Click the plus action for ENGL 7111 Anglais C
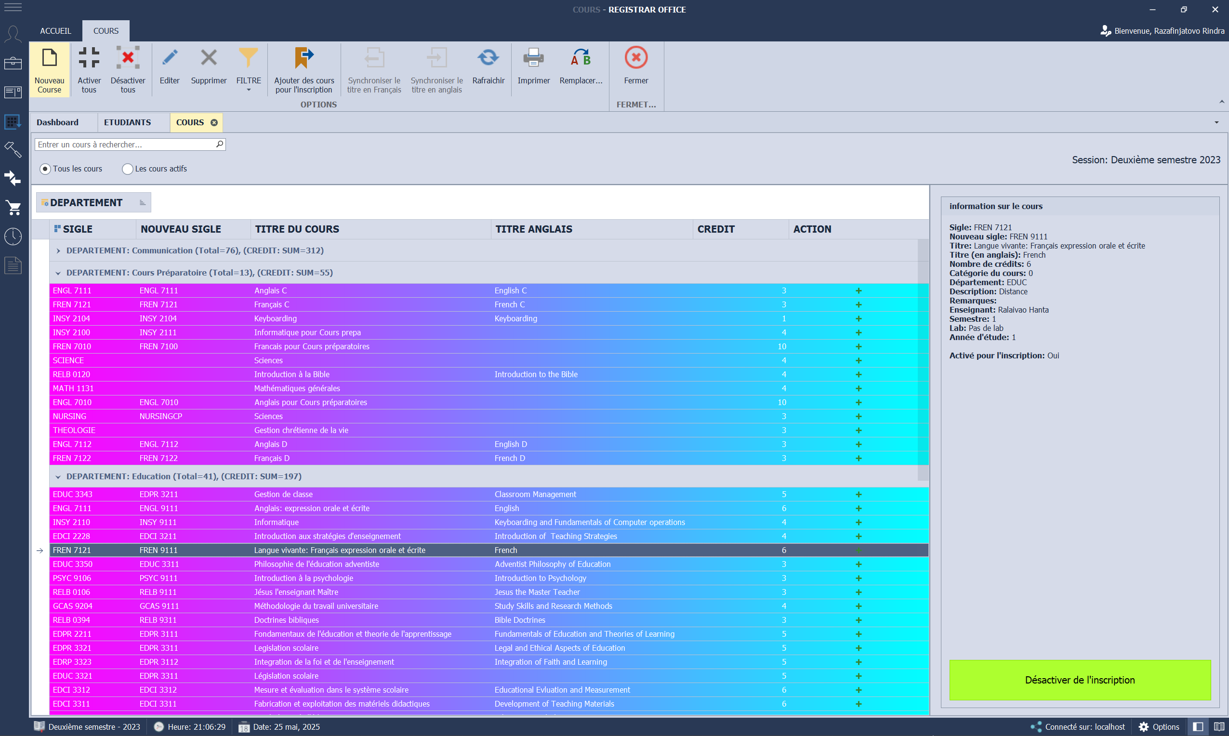1229x736 pixels. (x=859, y=290)
